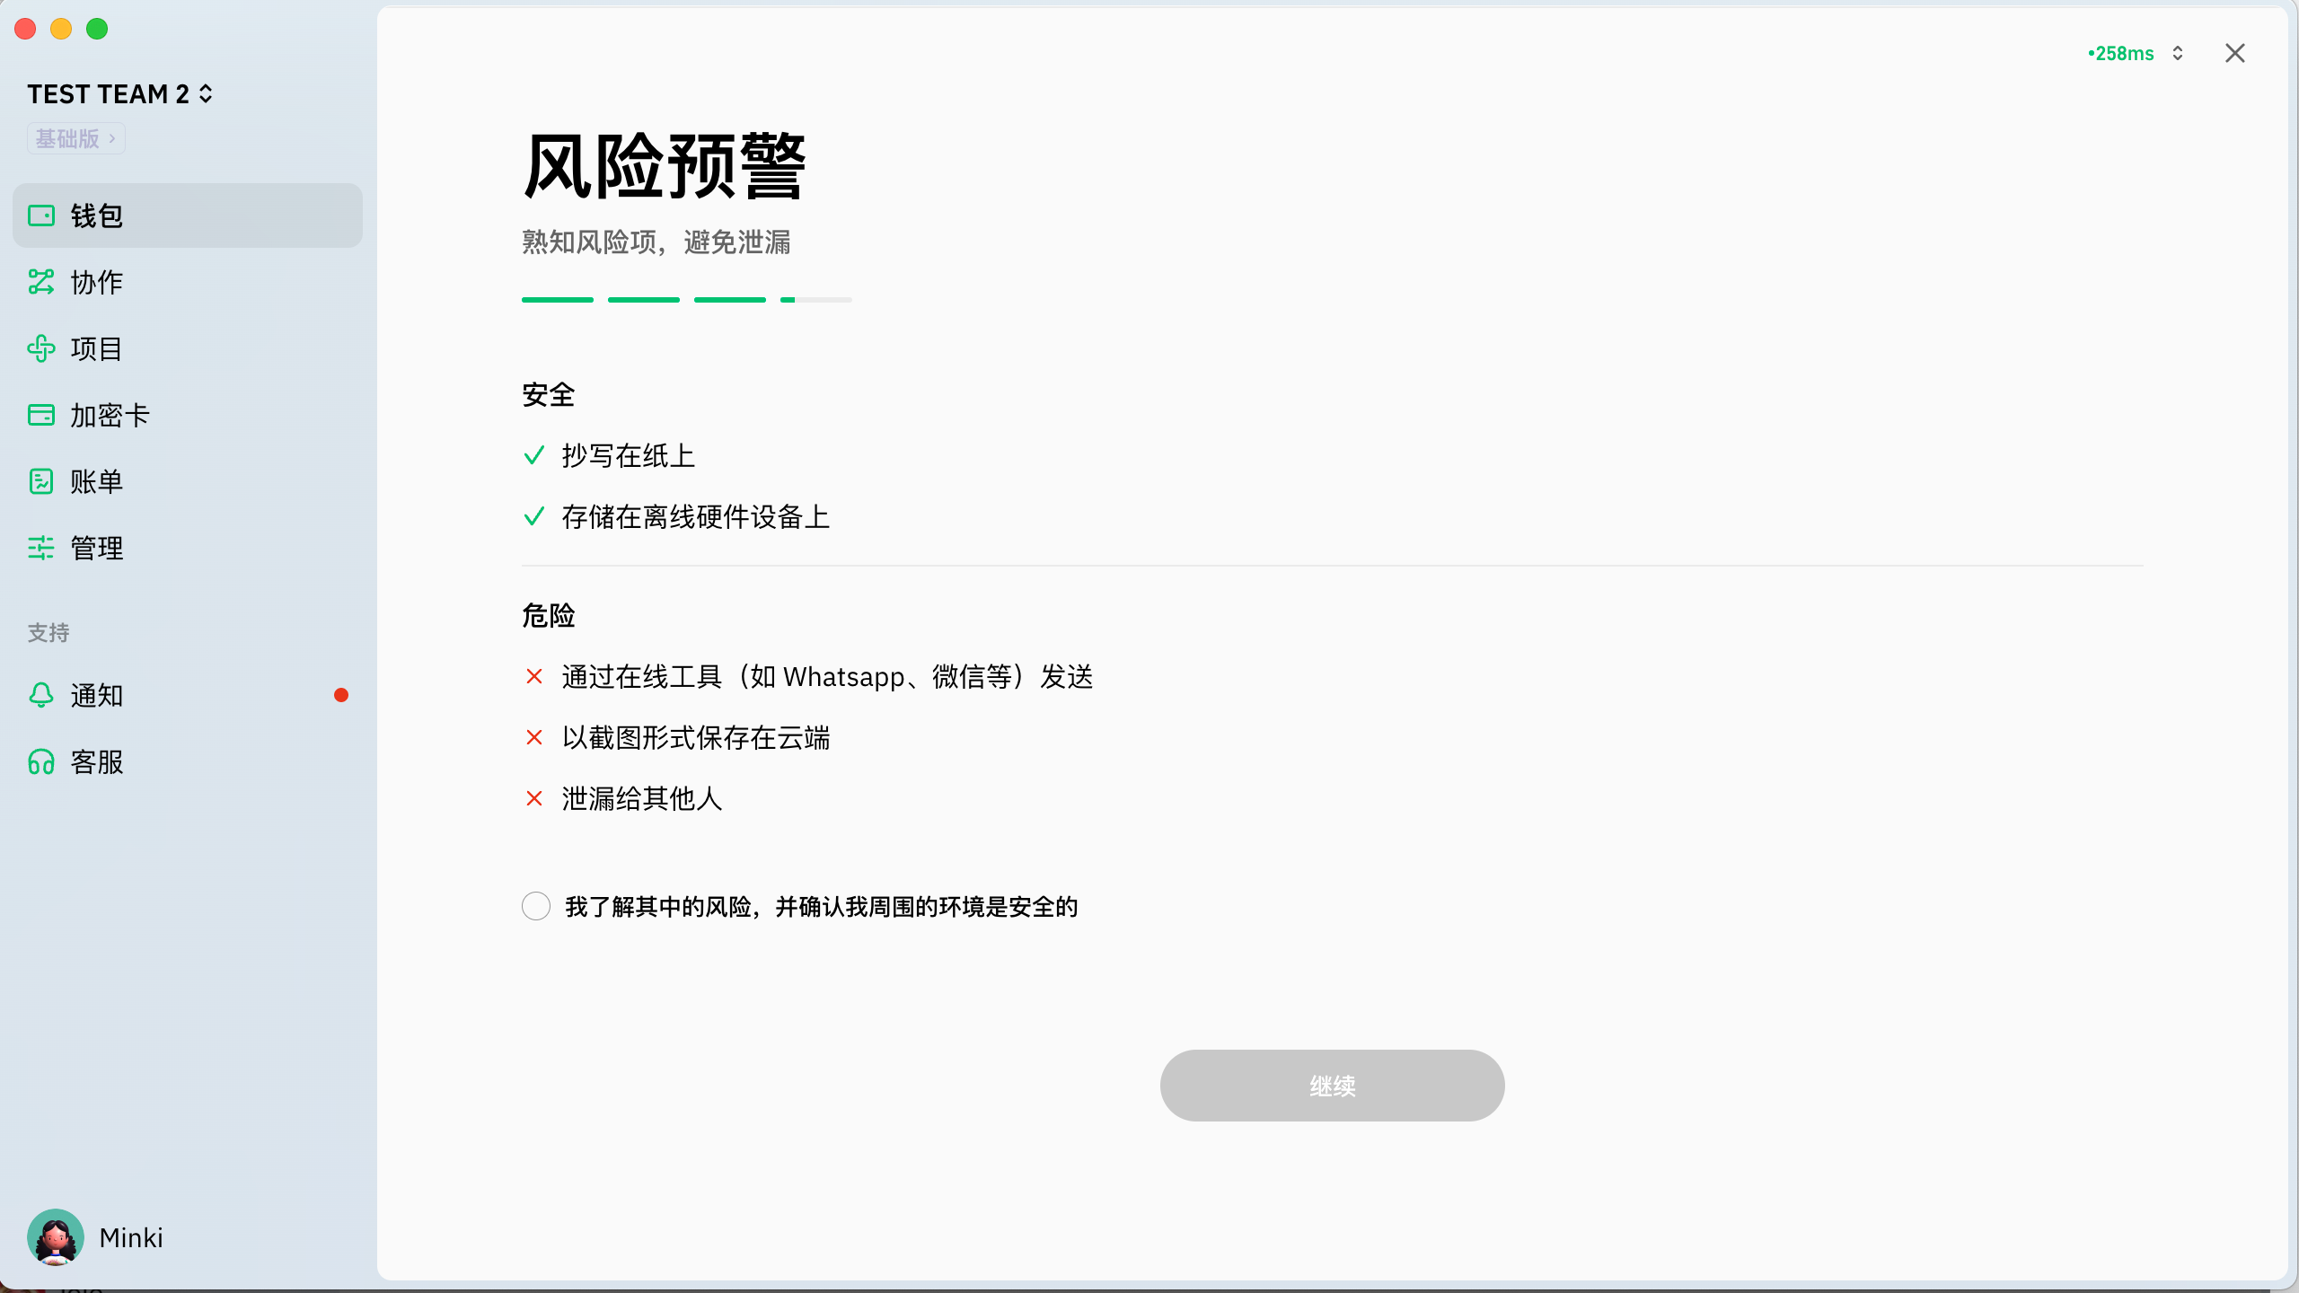Screen dimensions: 2299x1293
Task: Close the risk warning dialog with X
Action: 2235,53
